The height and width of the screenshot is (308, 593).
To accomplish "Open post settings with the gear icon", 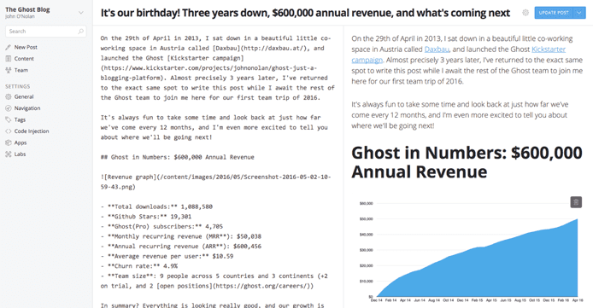I will pos(525,13).
